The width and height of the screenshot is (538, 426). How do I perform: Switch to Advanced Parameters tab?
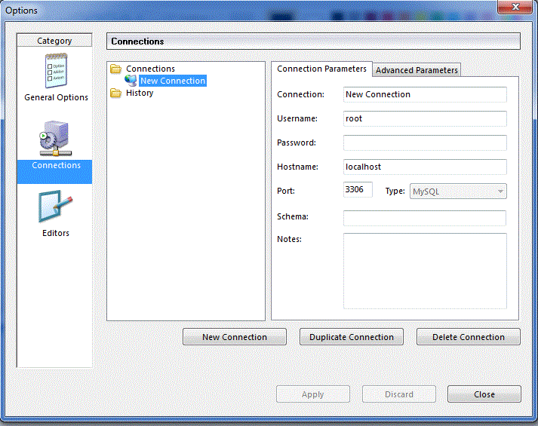[417, 70]
